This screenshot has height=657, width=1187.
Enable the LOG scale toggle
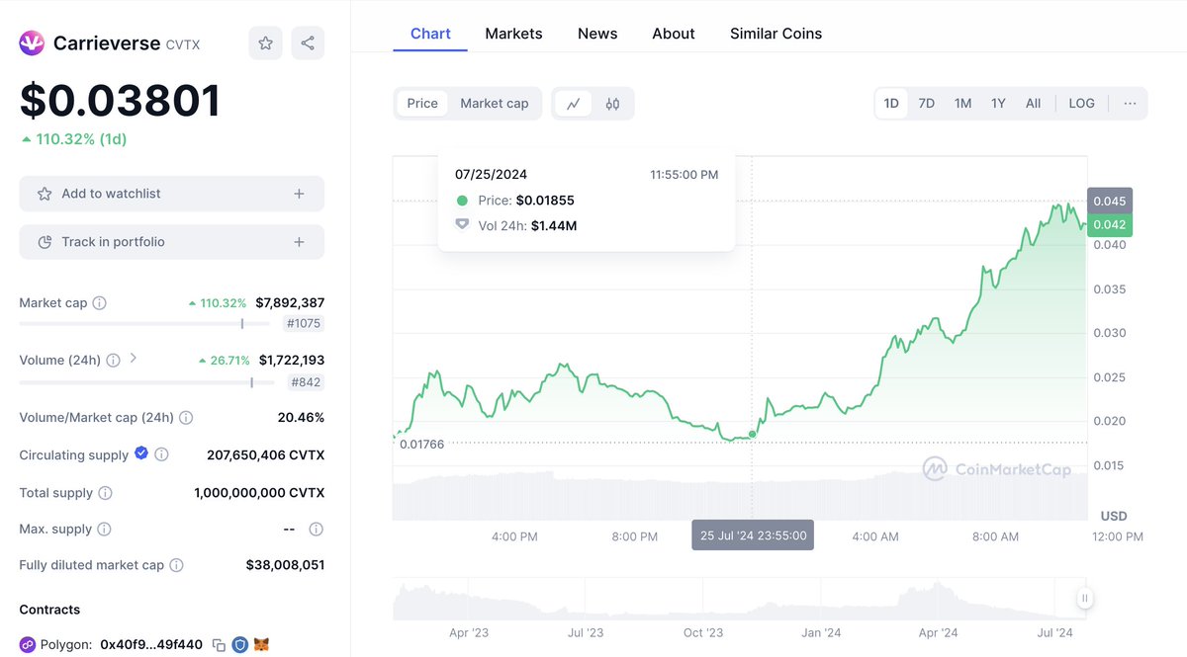coord(1081,103)
